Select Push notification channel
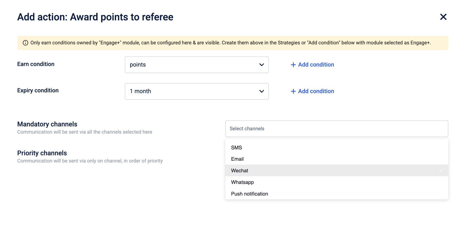This screenshot has width=464, height=243. pyautogui.click(x=337, y=194)
